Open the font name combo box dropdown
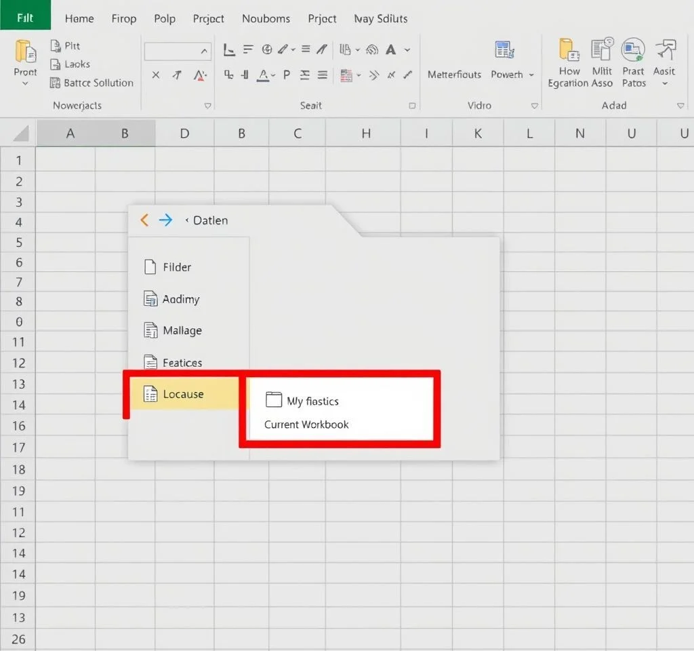694x651 pixels. (204, 52)
